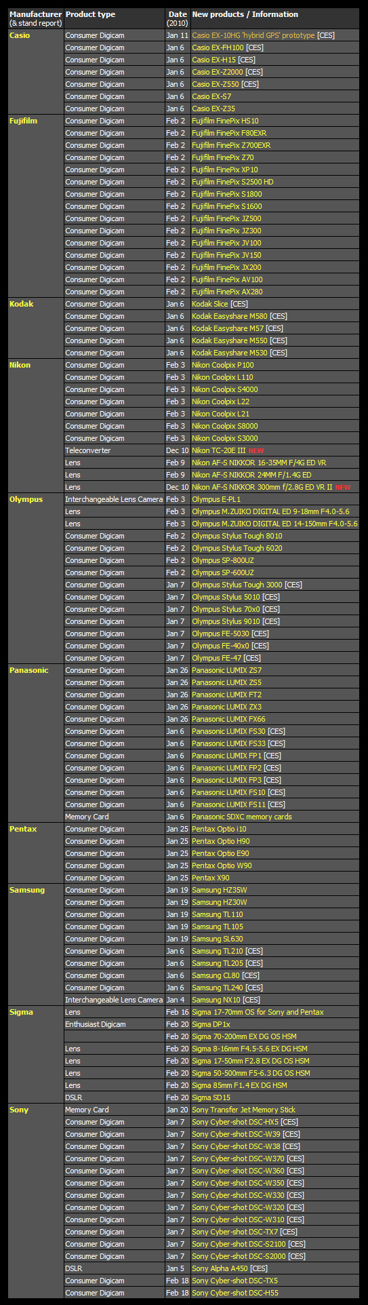Open the Olympus Stylus Tough 8010 link

tap(237, 536)
